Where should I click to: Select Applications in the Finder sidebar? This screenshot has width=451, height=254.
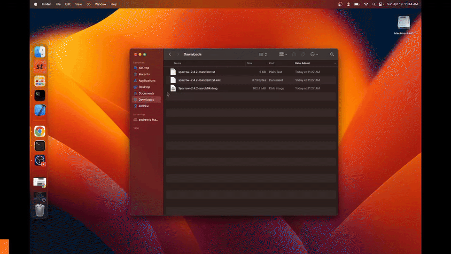(x=147, y=80)
